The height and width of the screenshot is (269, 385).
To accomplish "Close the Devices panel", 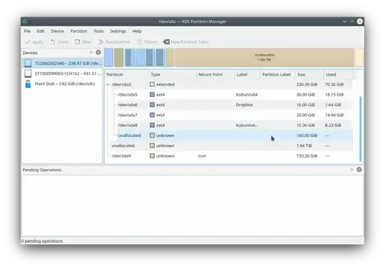I will [98, 52].
